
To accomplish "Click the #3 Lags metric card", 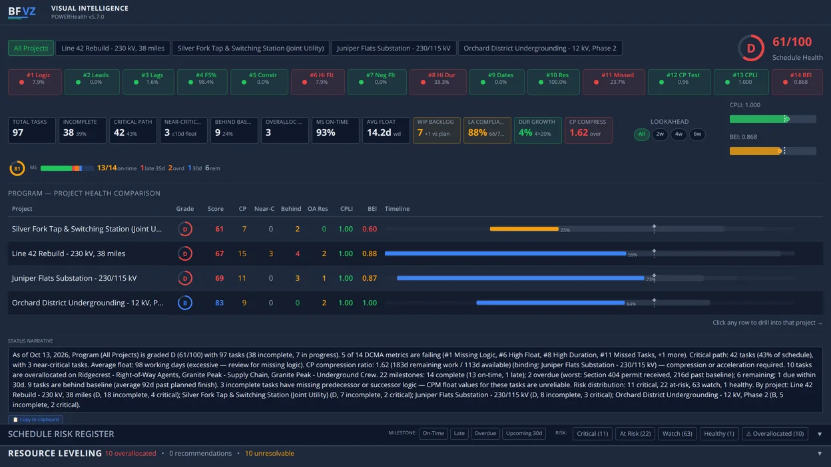I will (147, 82).
